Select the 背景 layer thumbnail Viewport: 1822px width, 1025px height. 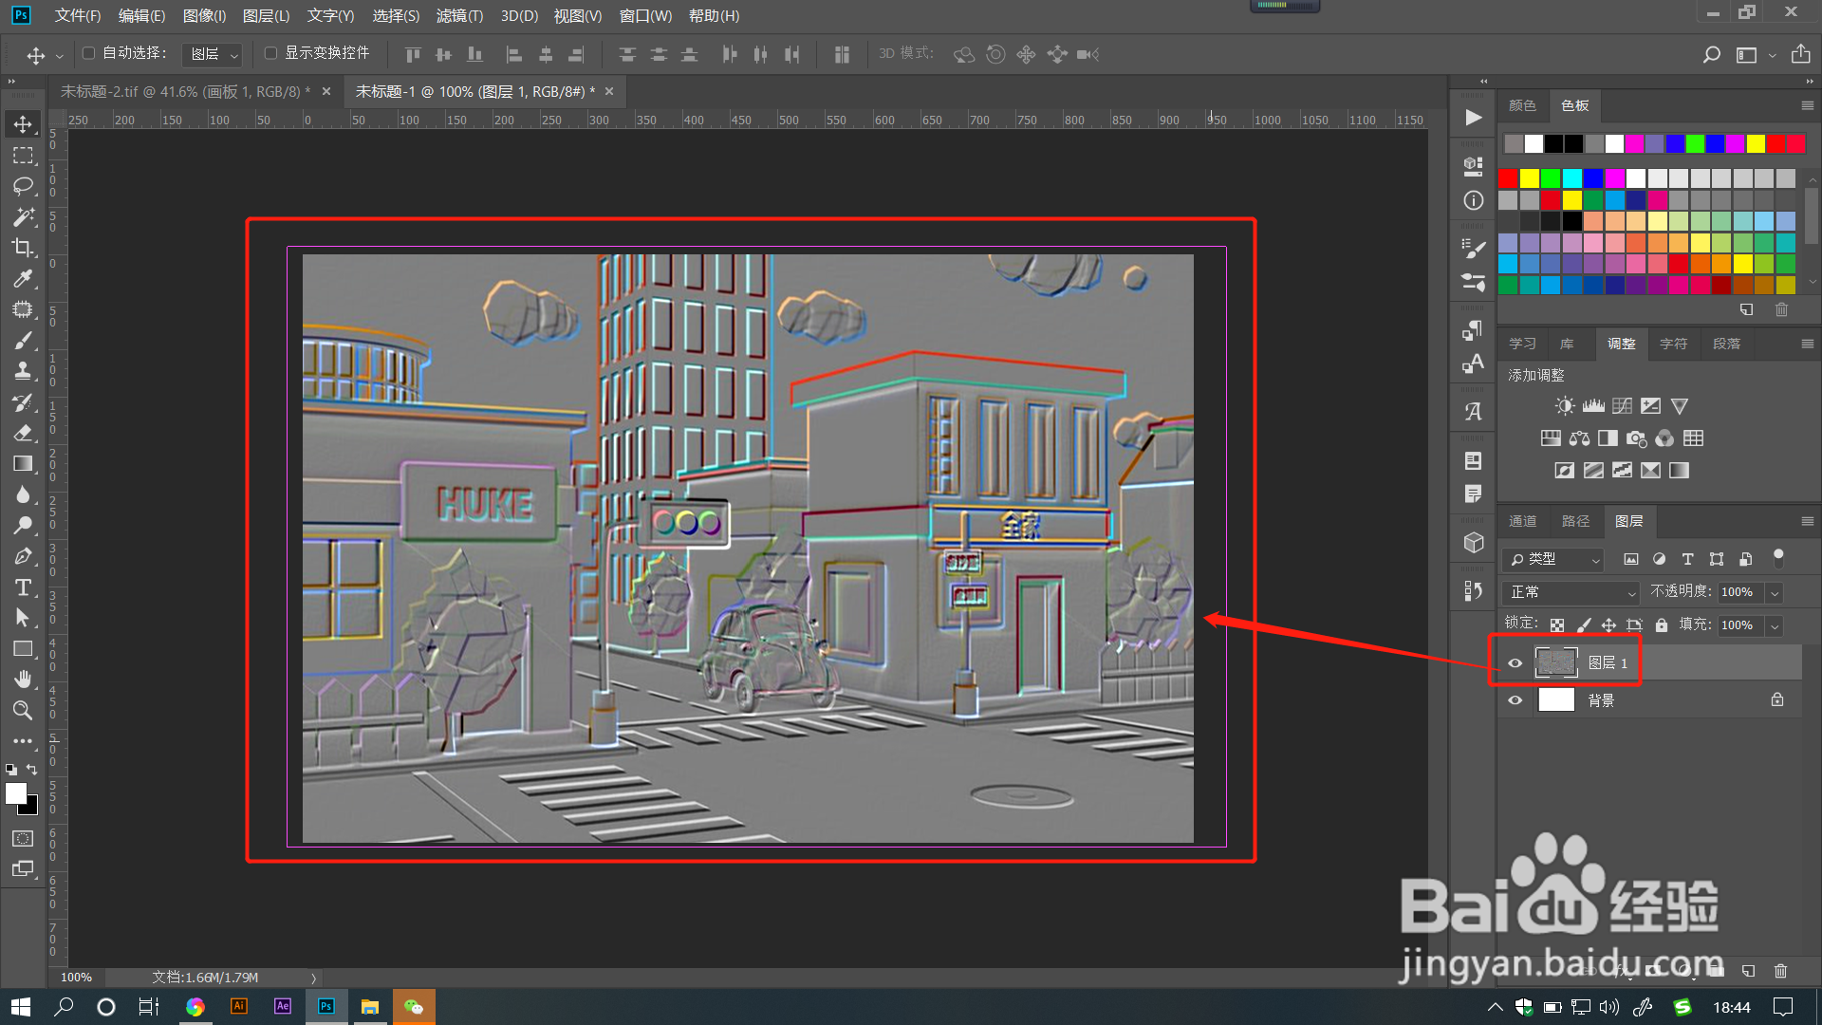click(1556, 700)
